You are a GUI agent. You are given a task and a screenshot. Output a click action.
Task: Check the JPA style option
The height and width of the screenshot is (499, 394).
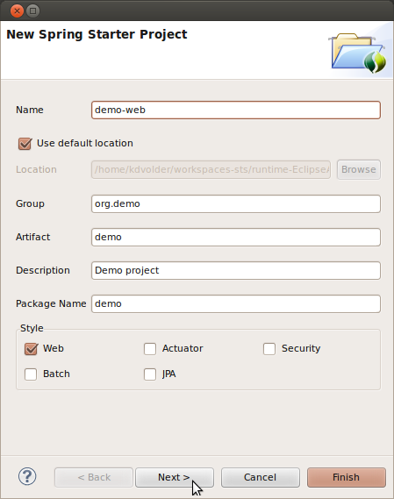tap(150, 374)
